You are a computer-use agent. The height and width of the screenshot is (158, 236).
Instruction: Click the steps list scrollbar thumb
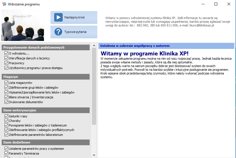point(94,86)
